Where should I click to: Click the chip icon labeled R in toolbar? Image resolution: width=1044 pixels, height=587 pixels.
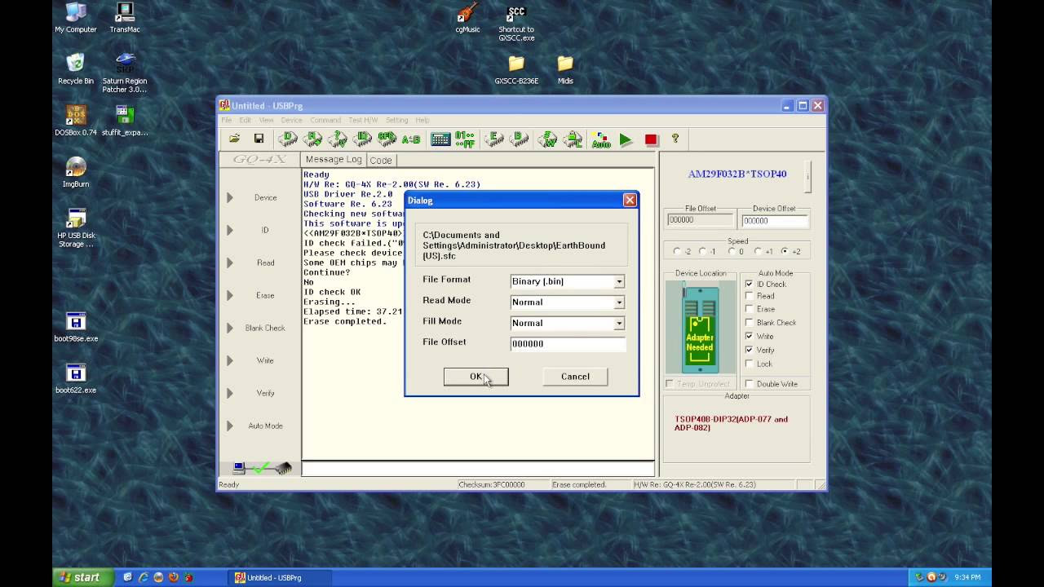[312, 139]
